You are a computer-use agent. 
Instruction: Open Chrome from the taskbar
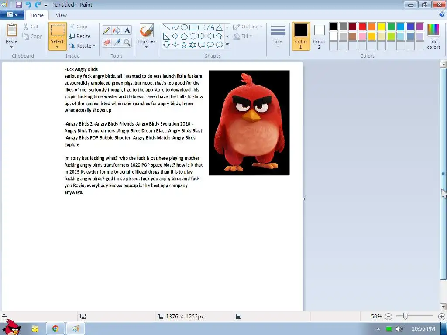55,329
